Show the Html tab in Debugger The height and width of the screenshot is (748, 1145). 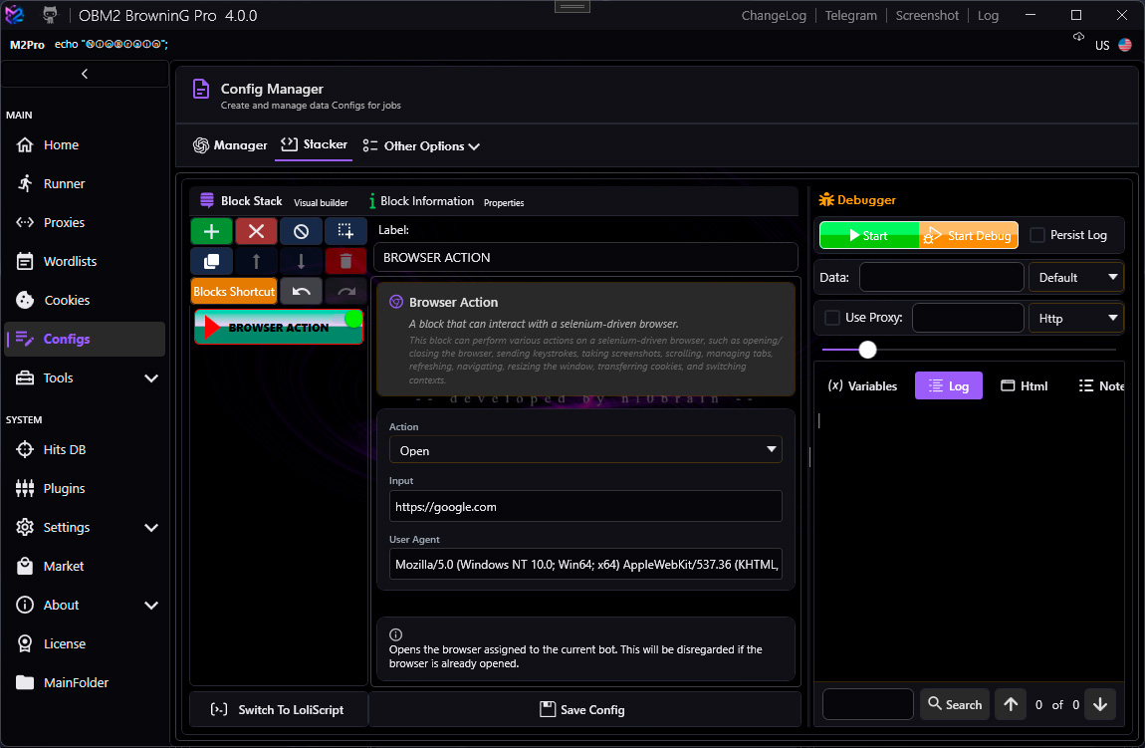pos(1024,385)
